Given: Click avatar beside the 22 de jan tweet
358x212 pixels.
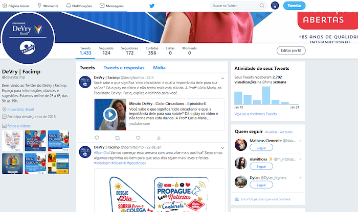Looking at the screenshot, I should coord(85,152).
